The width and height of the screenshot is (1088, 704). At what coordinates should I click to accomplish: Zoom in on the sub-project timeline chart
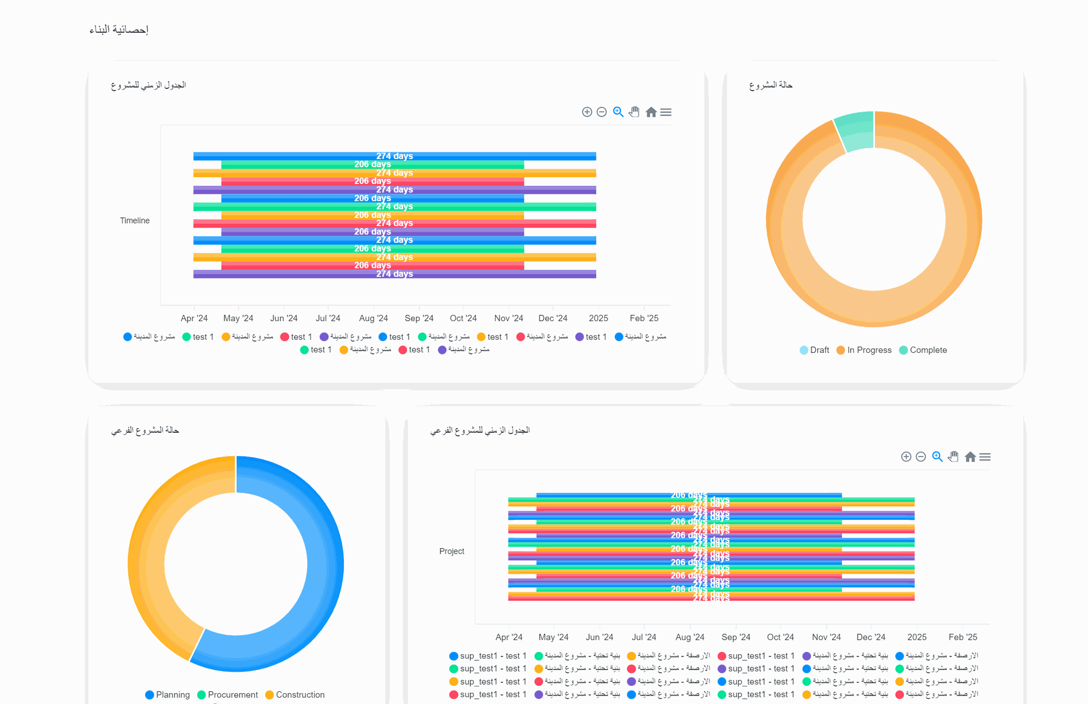[906, 457]
